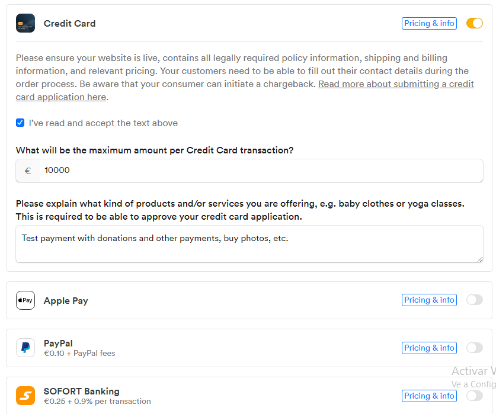Enable the SOFORT Banking toggle
This screenshot has height=414, width=496.
[475, 396]
